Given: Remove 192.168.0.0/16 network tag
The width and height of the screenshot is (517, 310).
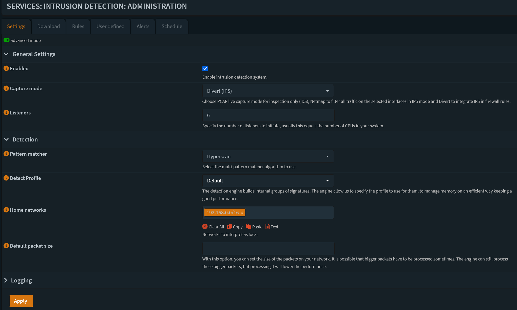Looking at the screenshot, I should [x=242, y=213].
